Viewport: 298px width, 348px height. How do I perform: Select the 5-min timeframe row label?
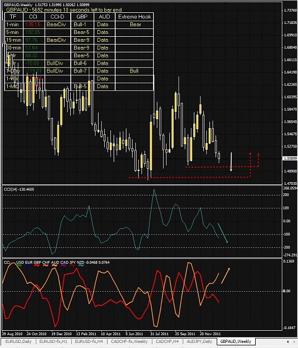click(x=12, y=32)
